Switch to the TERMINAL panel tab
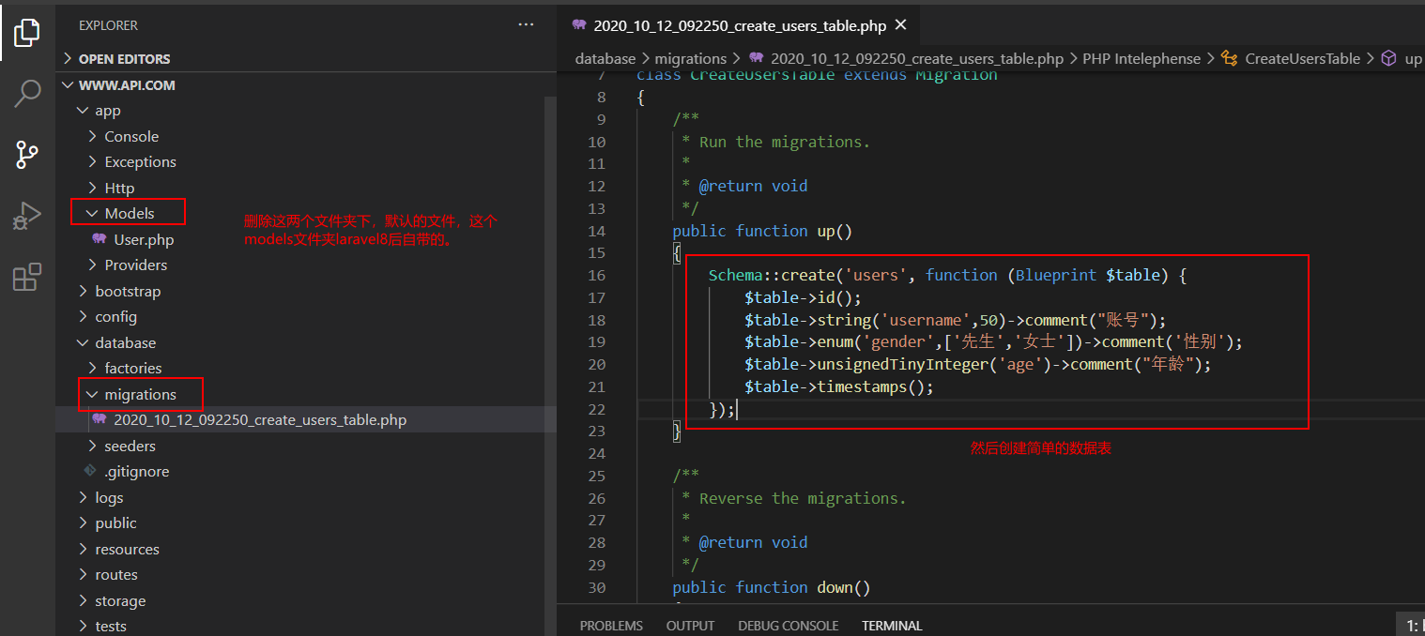The height and width of the screenshot is (636, 1425). [x=892, y=625]
